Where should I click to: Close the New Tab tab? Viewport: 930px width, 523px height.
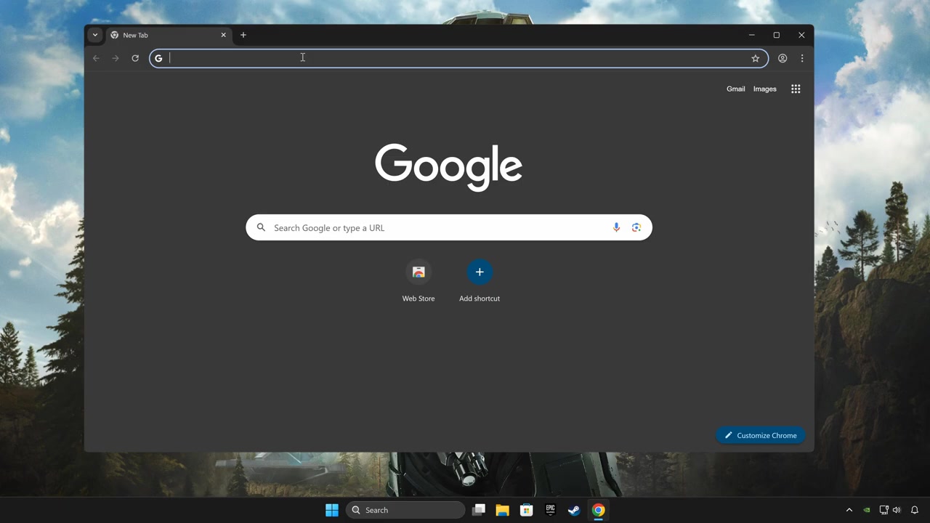223,35
